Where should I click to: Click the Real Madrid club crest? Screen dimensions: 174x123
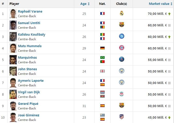point(122,13)
